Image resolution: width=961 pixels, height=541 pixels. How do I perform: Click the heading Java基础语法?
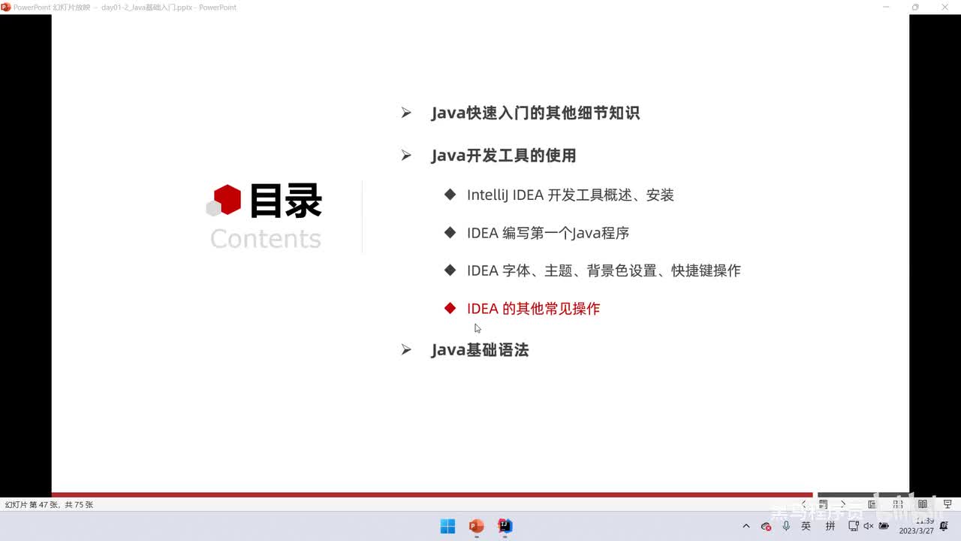pyautogui.click(x=480, y=349)
